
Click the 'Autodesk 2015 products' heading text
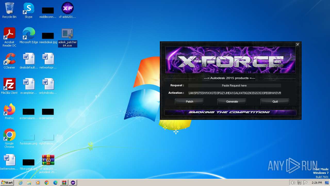pos(229,78)
